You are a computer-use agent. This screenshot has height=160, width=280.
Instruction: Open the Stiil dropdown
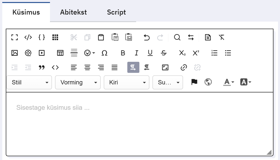point(29,82)
